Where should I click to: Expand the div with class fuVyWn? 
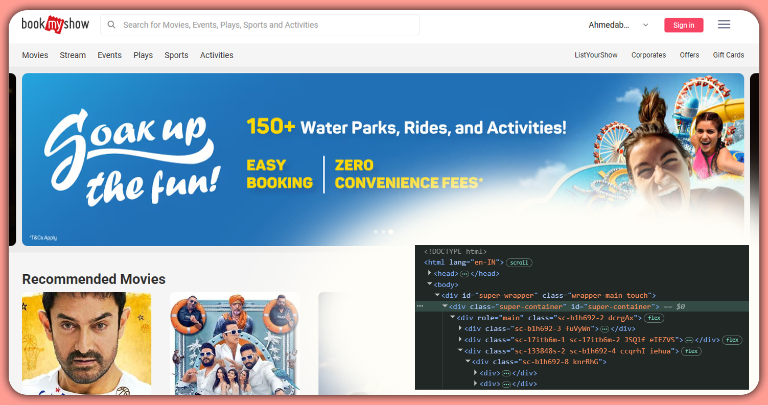coord(460,328)
